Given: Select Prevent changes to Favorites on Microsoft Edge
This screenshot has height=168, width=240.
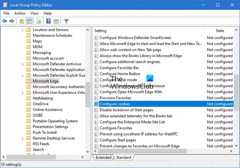Looking at the screenshot, I should 140,146.
